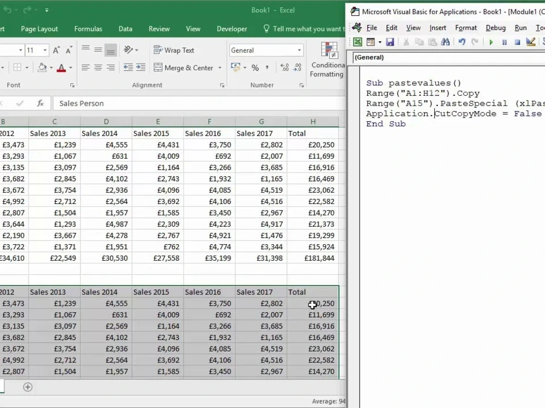The width and height of the screenshot is (545, 408).
Task: Open Customize Quick Access Toolbar dropdown
Action: click(46, 10)
